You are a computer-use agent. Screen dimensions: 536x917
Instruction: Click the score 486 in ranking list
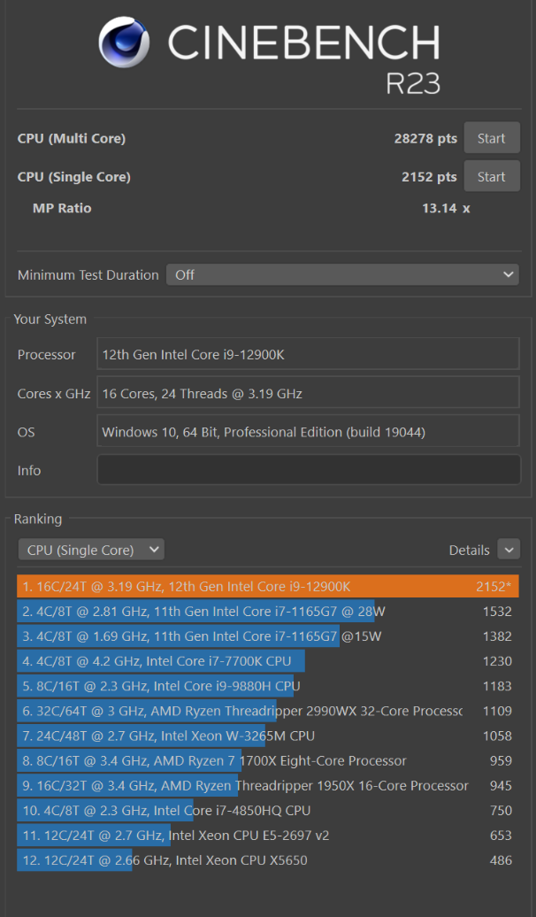point(501,860)
